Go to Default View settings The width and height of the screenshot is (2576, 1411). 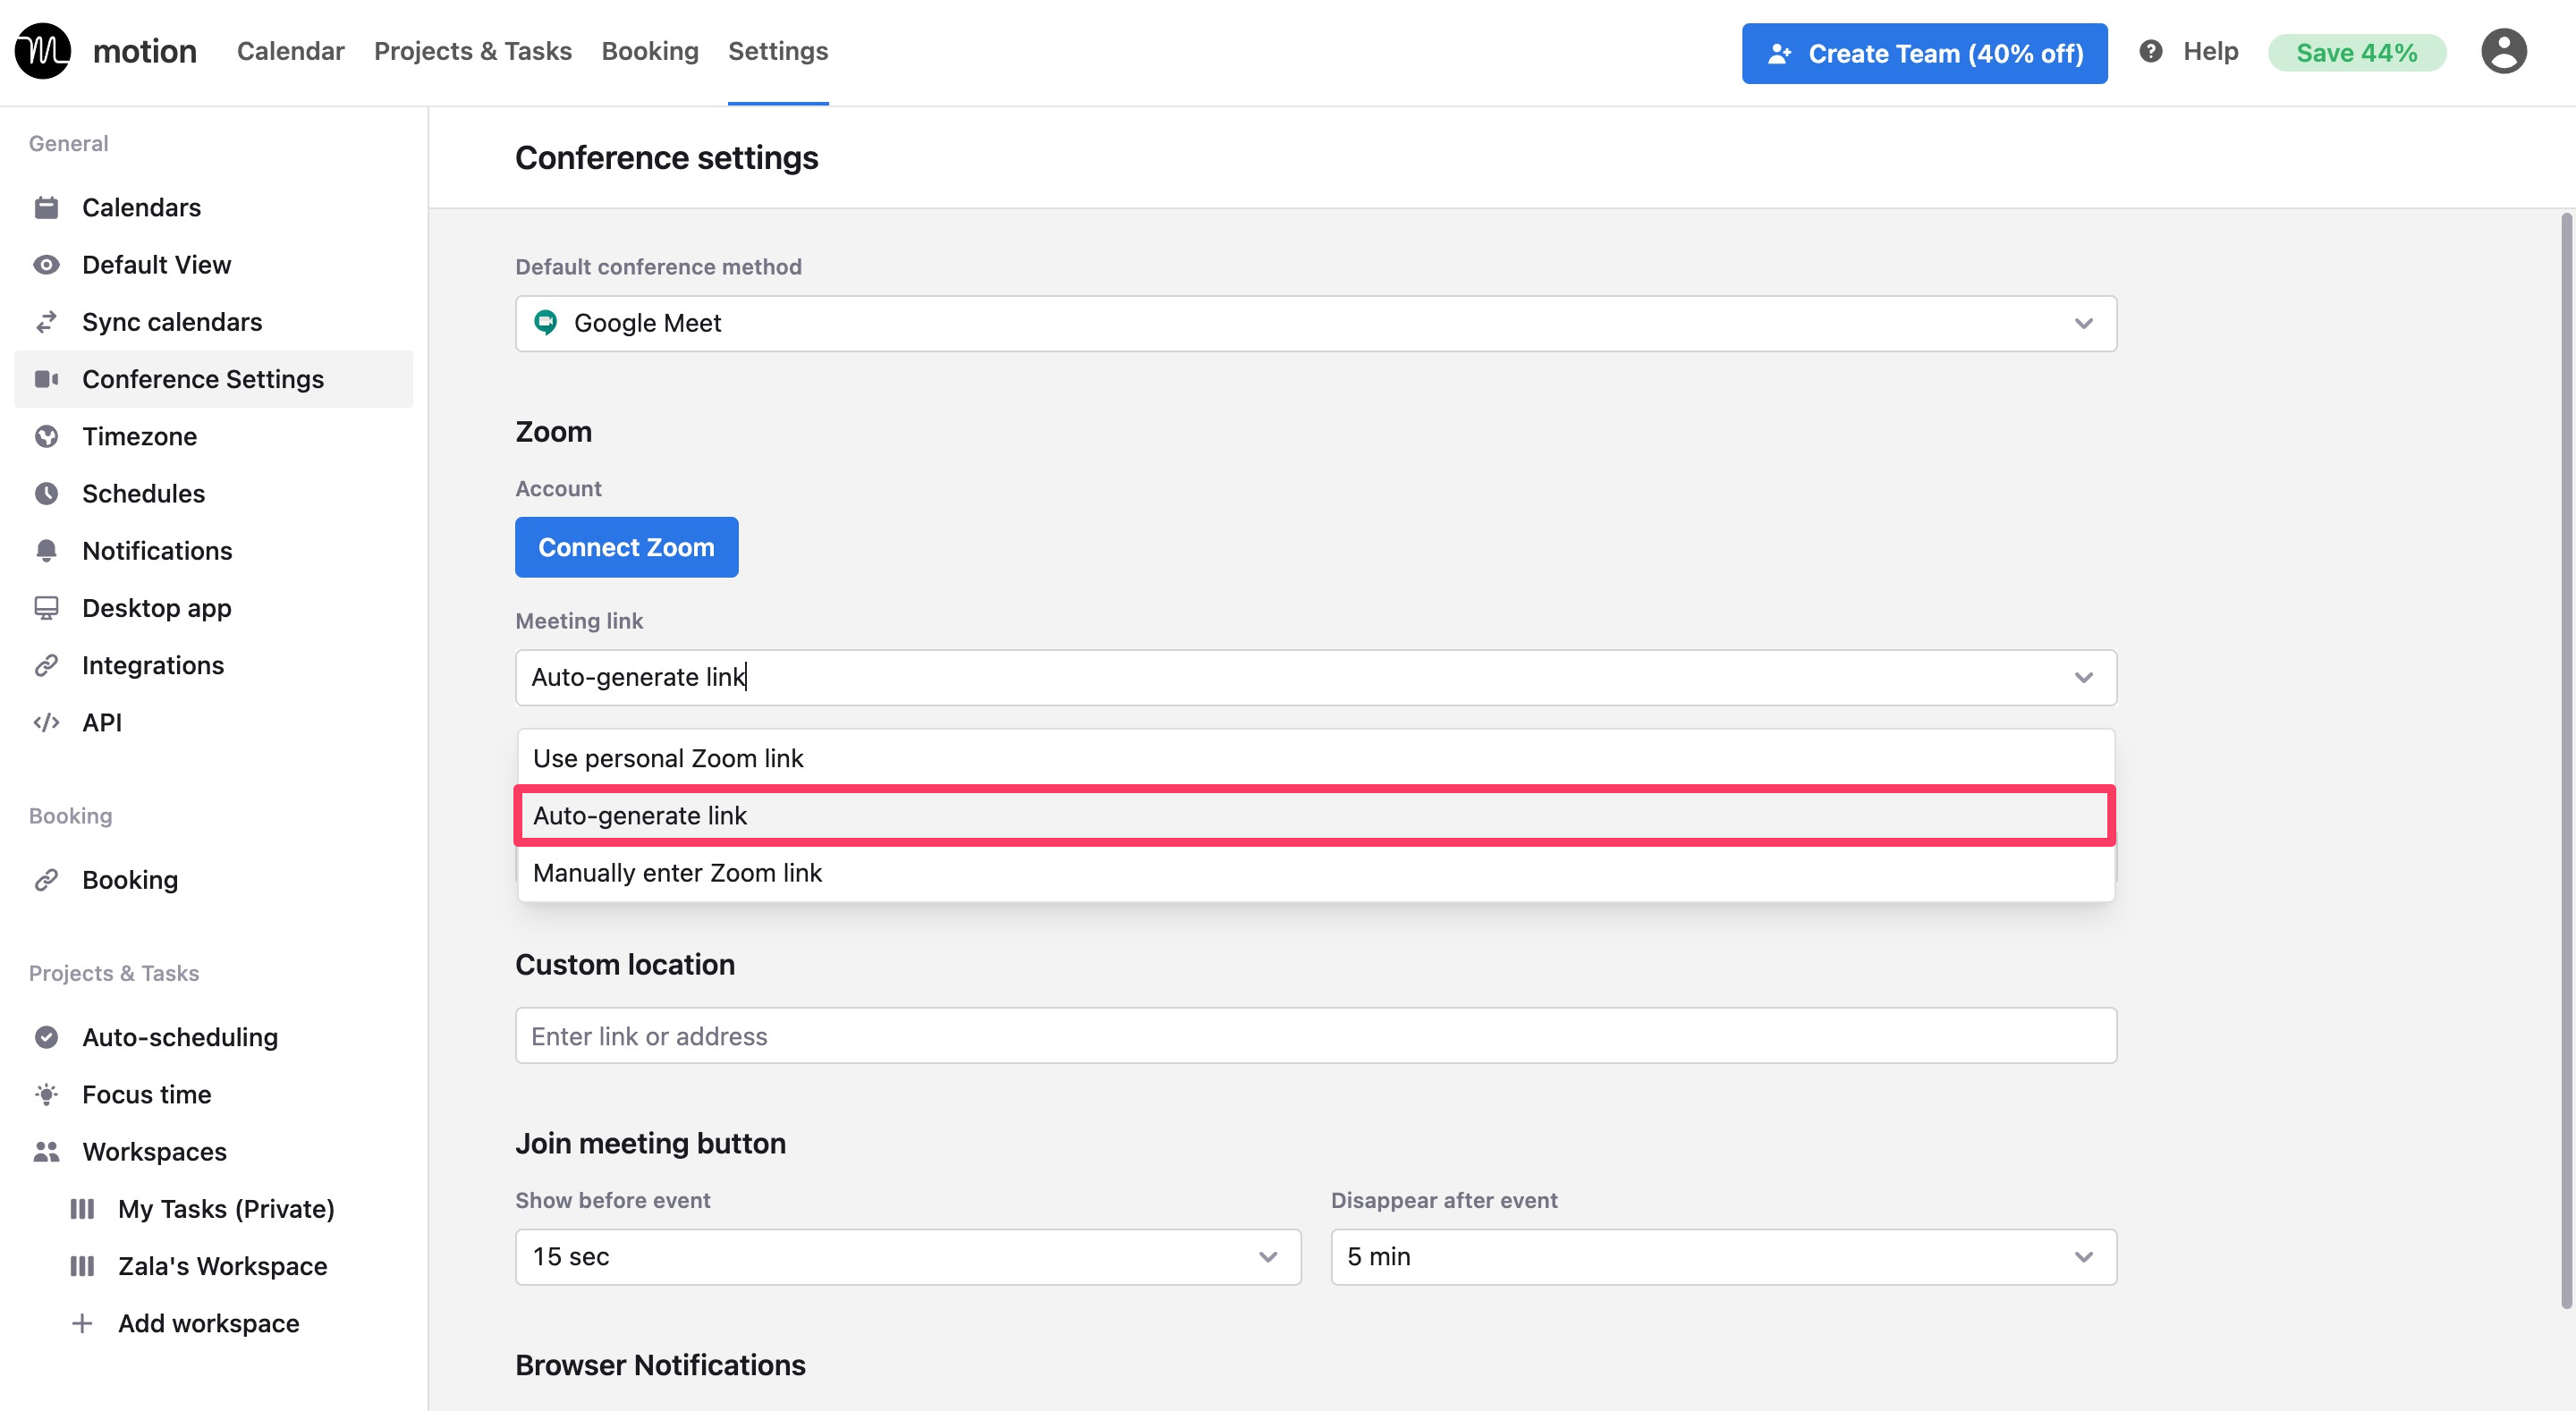click(213, 265)
